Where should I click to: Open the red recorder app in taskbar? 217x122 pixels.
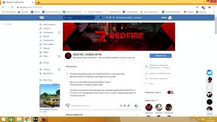[44, 119]
